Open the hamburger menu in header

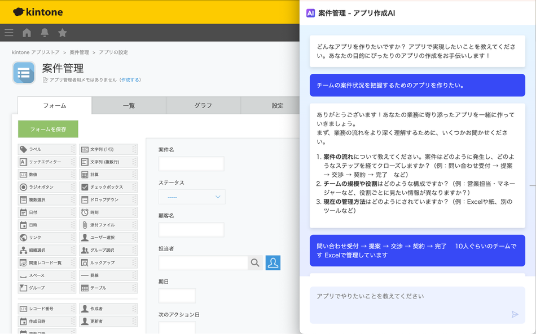click(9, 33)
